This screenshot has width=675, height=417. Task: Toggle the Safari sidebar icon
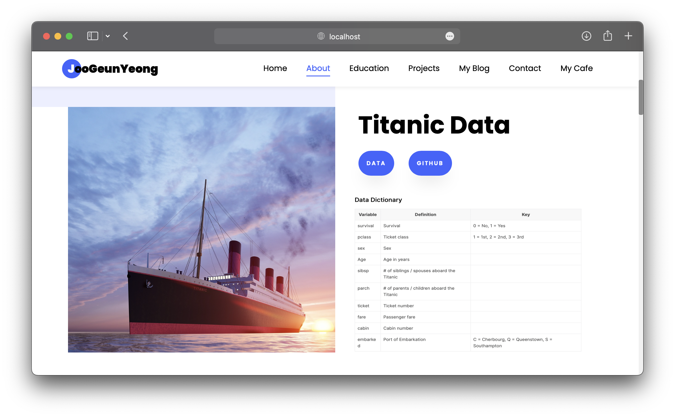pos(92,36)
